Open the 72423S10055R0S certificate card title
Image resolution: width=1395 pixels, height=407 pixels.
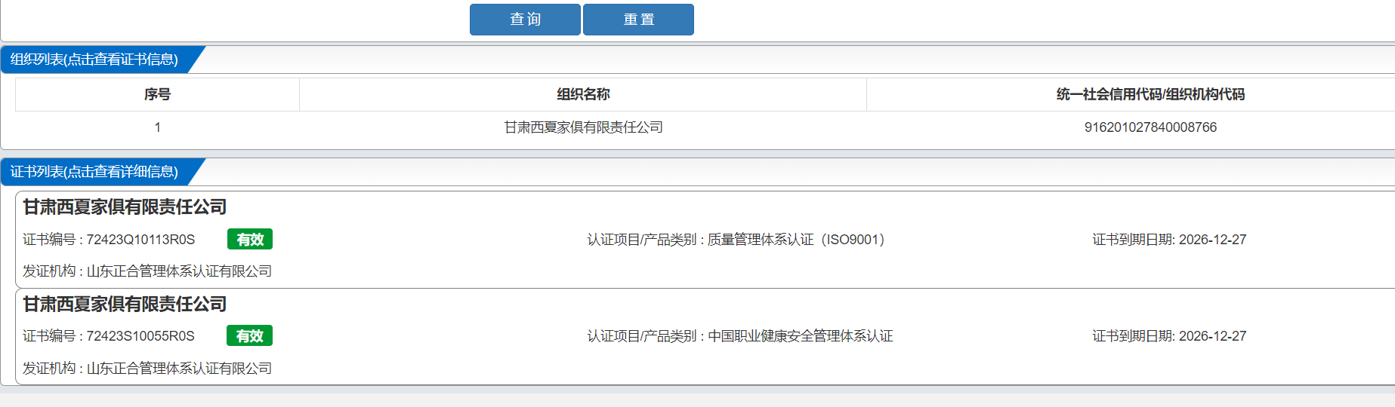point(125,304)
